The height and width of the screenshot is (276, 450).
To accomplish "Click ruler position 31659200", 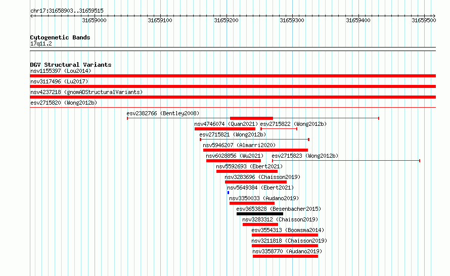I will (x=226, y=20).
